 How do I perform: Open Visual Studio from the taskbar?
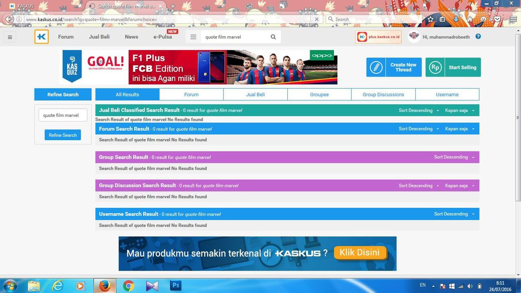point(152,286)
